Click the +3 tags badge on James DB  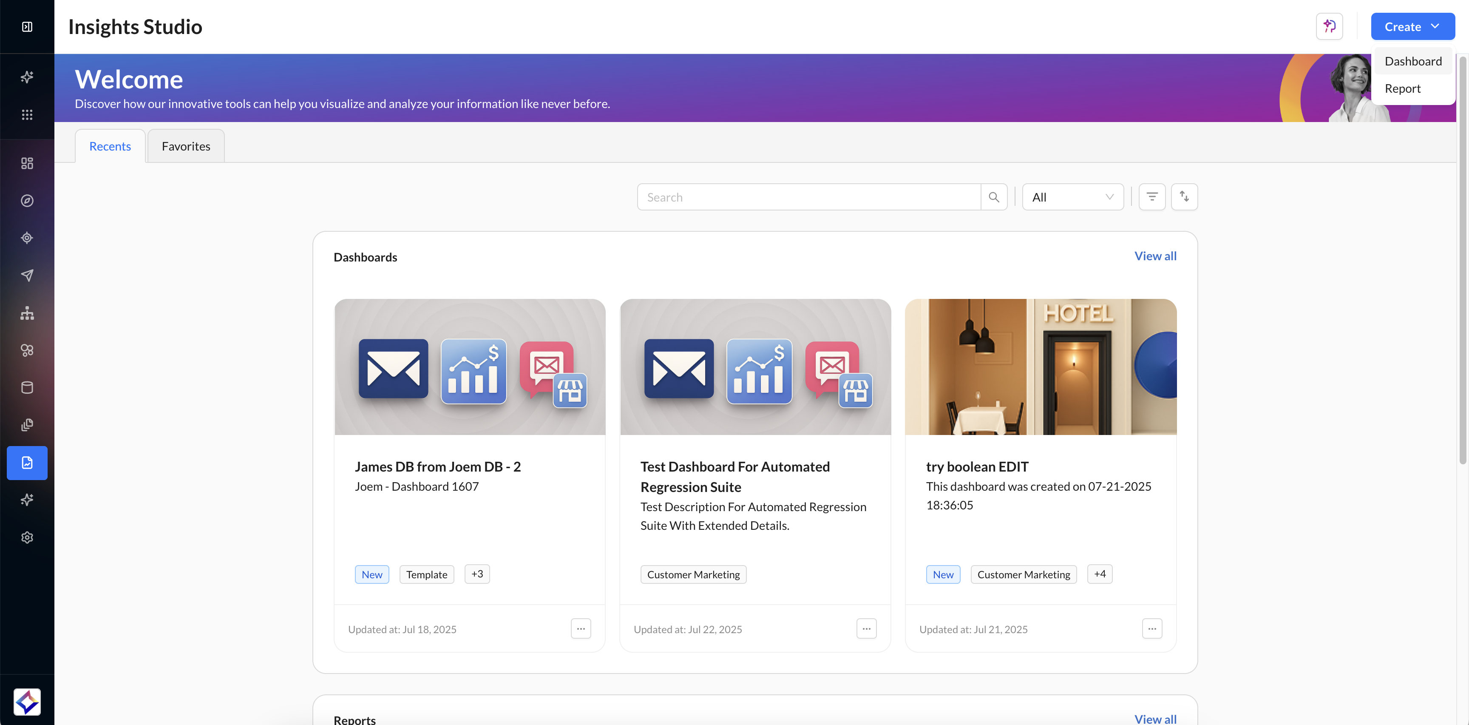click(477, 574)
